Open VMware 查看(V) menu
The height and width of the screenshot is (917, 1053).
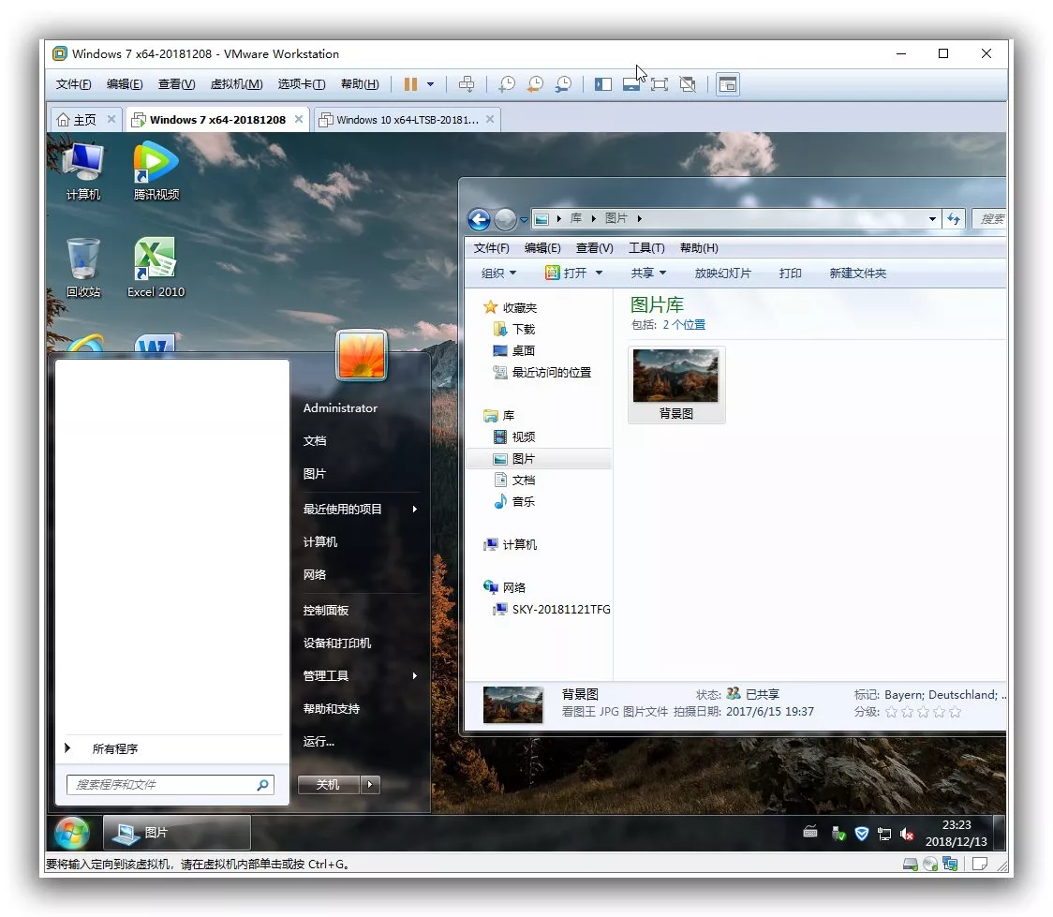pyautogui.click(x=177, y=84)
